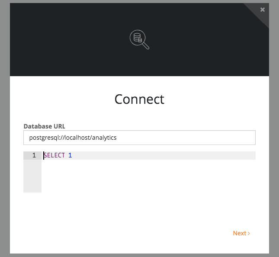The image size is (279, 257).
Task: Click the Connect heading text
Action: click(139, 100)
